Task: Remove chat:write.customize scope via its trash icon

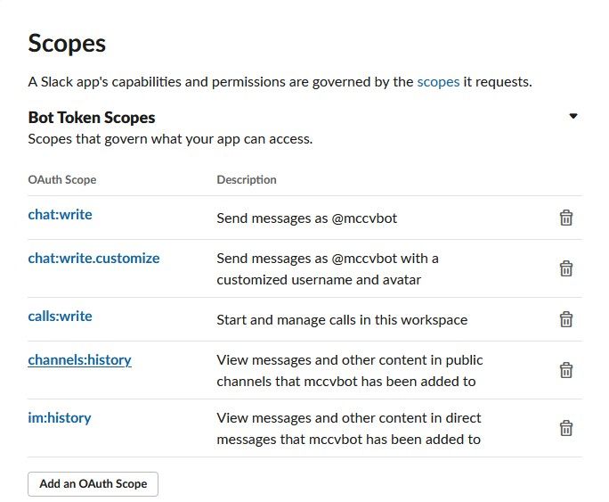Action: pyautogui.click(x=565, y=268)
